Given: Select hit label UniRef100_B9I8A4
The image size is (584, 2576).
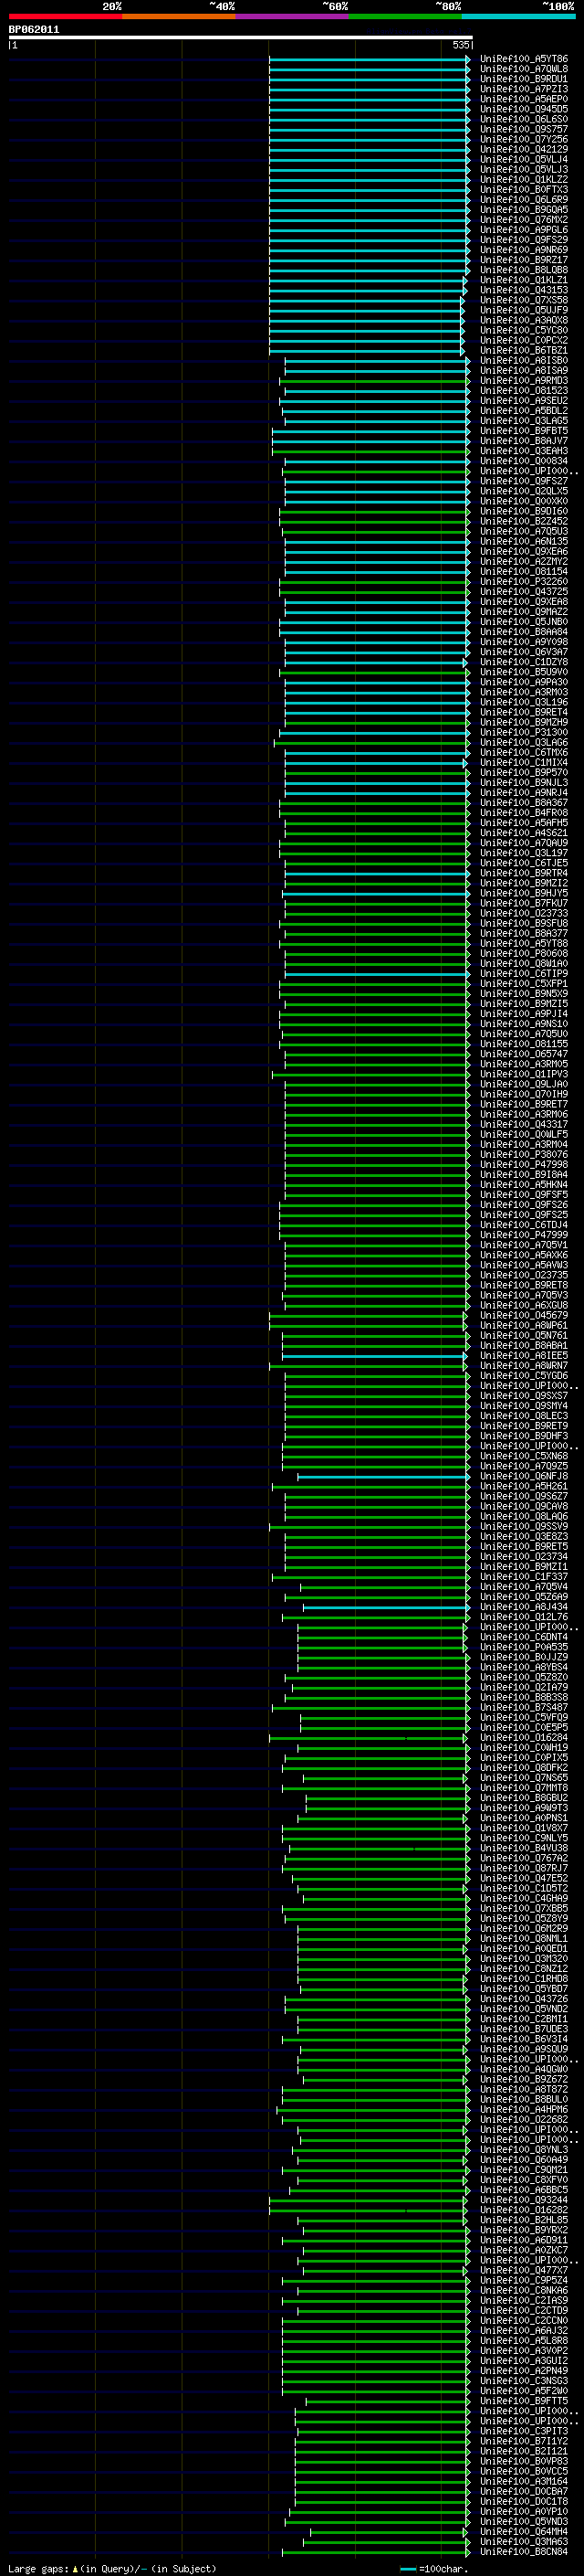Looking at the screenshot, I should pos(524,1175).
